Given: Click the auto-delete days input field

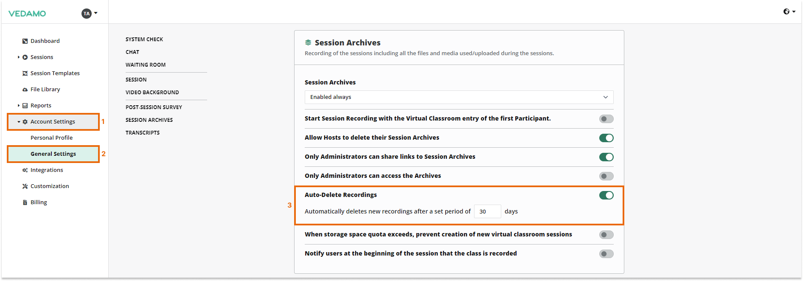Looking at the screenshot, I should tap(487, 211).
